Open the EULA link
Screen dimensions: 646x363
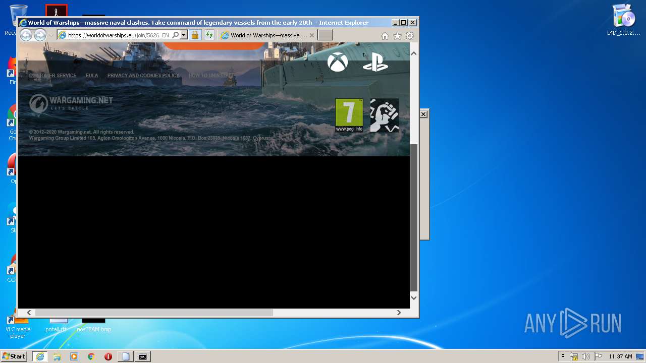tap(92, 76)
